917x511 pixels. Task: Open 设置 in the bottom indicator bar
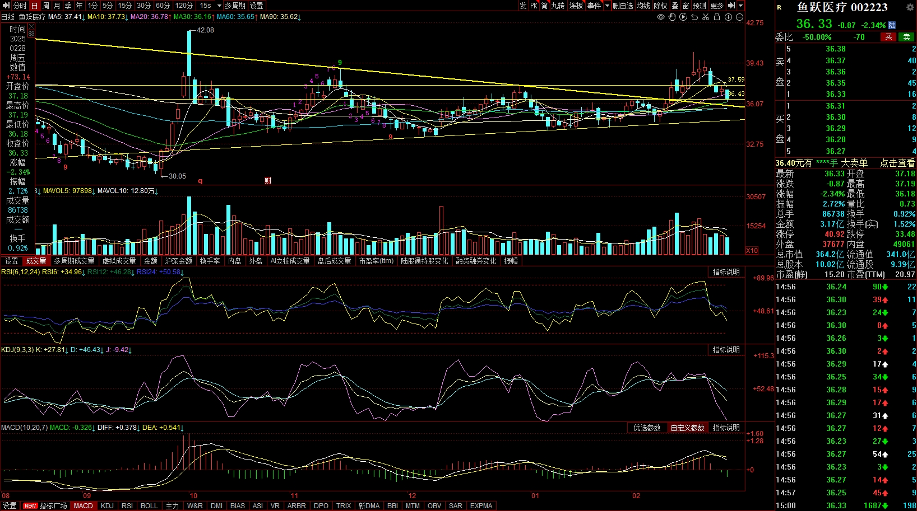point(10,505)
